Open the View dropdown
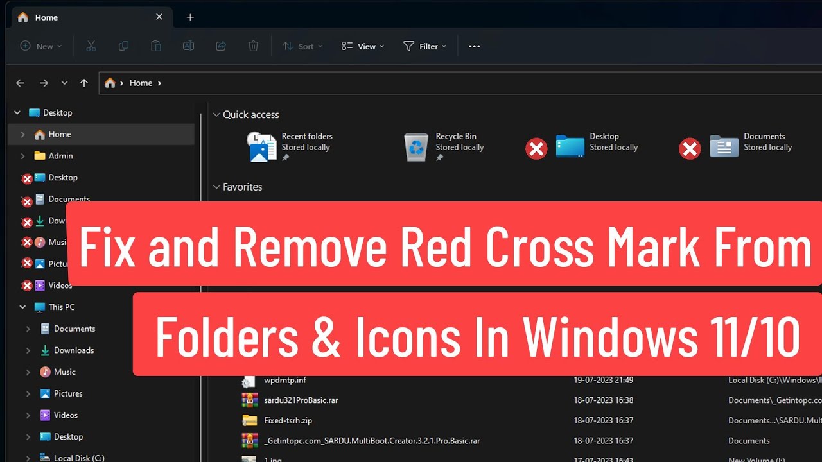The height and width of the screenshot is (462, 822). [363, 46]
